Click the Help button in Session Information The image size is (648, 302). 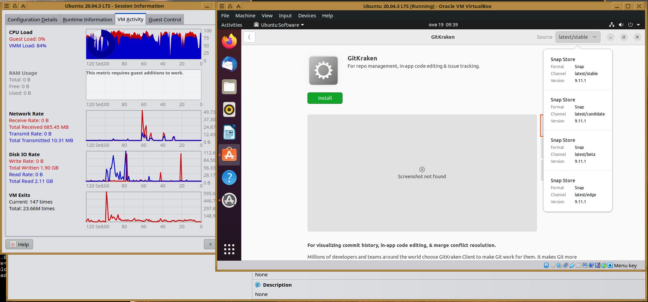[19, 244]
